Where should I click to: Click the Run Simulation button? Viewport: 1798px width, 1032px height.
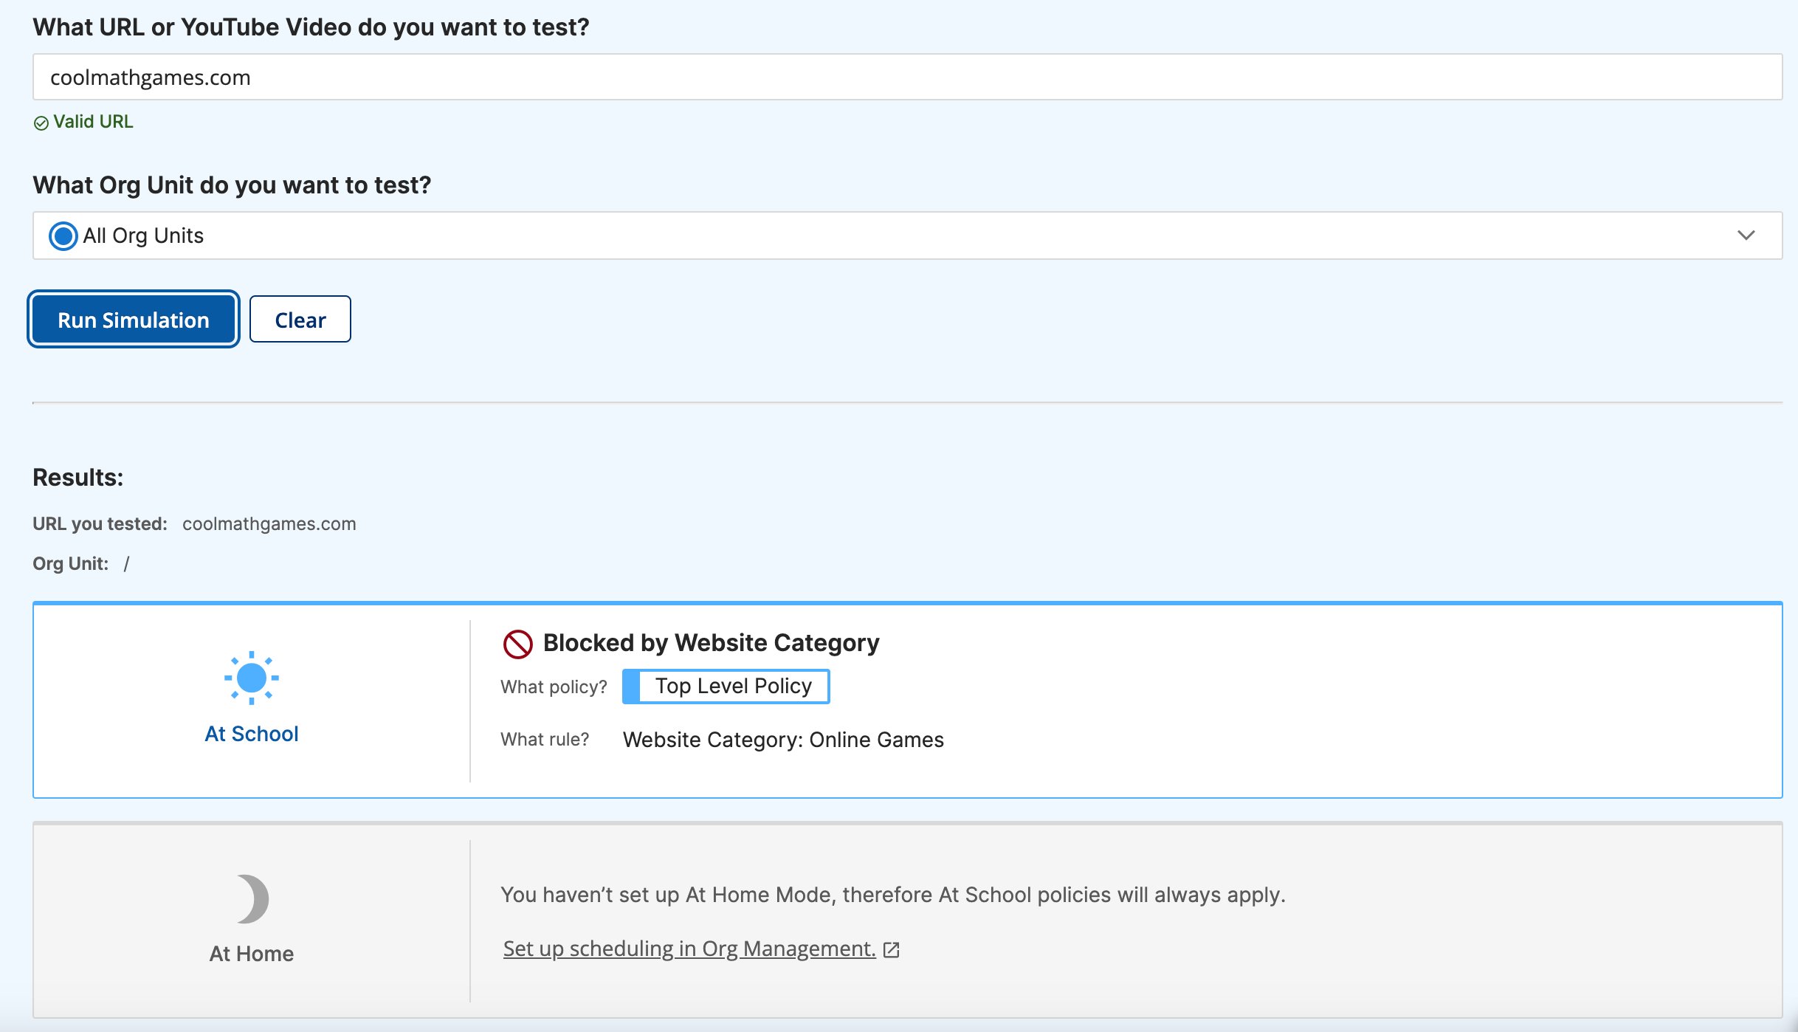click(x=134, y=320)
